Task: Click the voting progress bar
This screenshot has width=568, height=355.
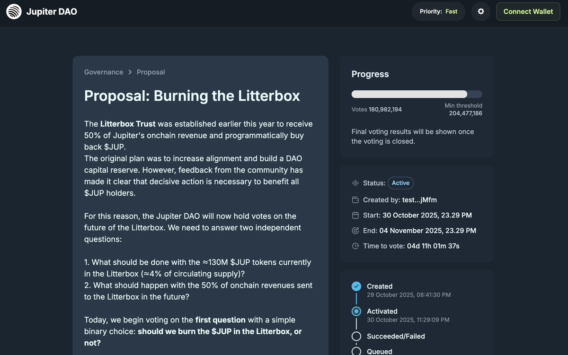Action: 417,94
